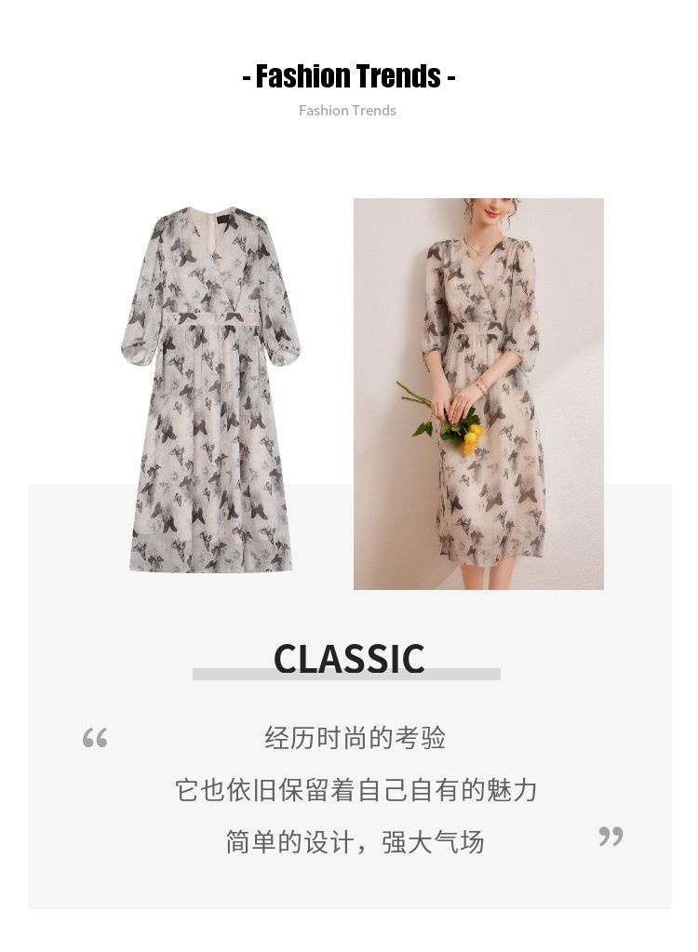Click the gray underline bar beneath CLASSIC
The height and width of the screenshot is (952, 698).
346,674
